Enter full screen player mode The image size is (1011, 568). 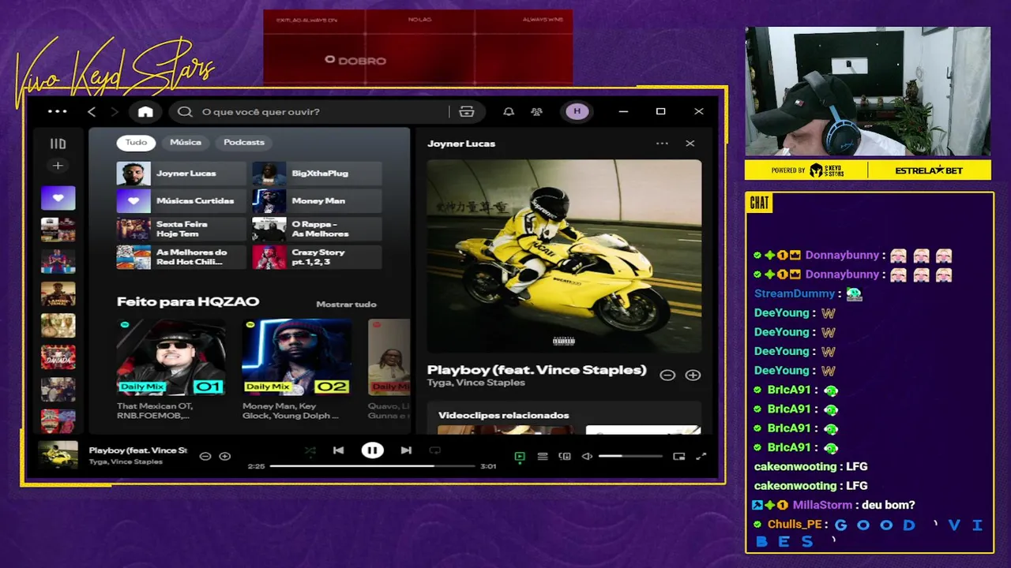(701, 456)
